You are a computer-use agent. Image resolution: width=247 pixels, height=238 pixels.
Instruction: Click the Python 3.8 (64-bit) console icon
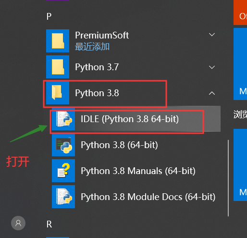coord(63,145)
